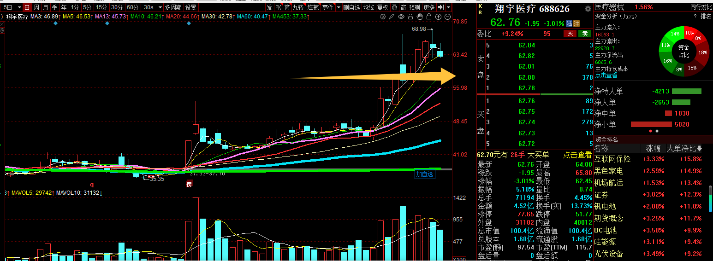Click the 资金占比 donut chart center
Viewport: 713px width, 261px height.
(683, 51)
